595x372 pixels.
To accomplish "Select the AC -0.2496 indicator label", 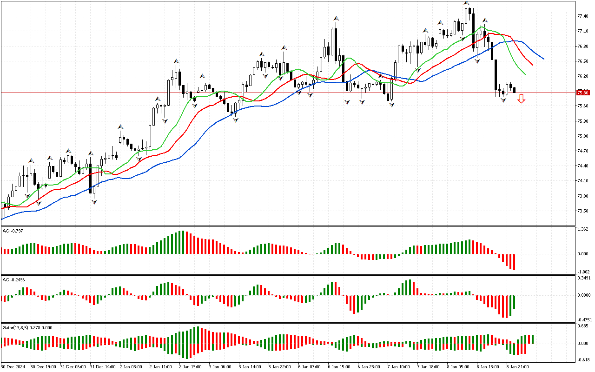I will [13, 280].
